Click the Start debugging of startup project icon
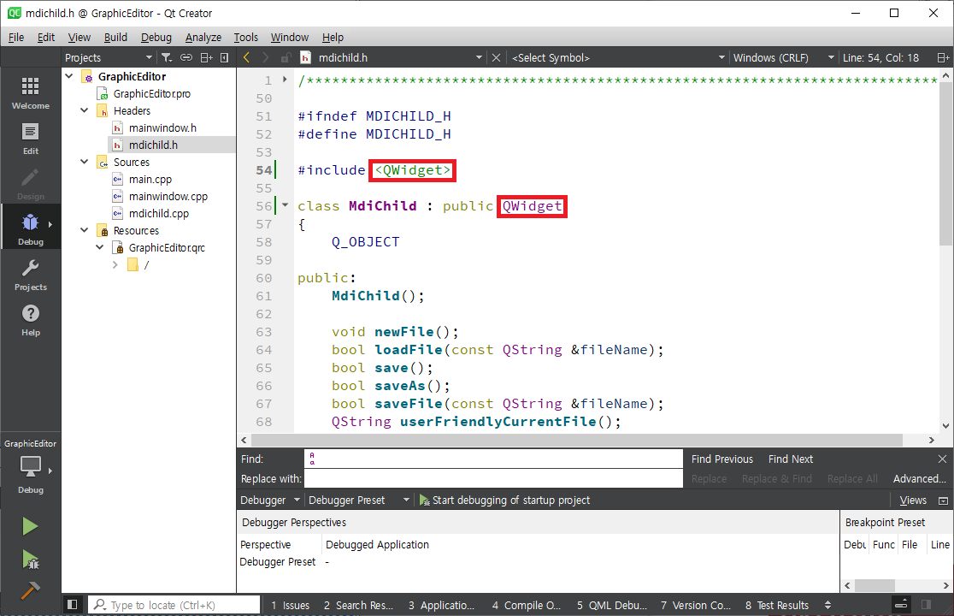 [x=424, y=500]
